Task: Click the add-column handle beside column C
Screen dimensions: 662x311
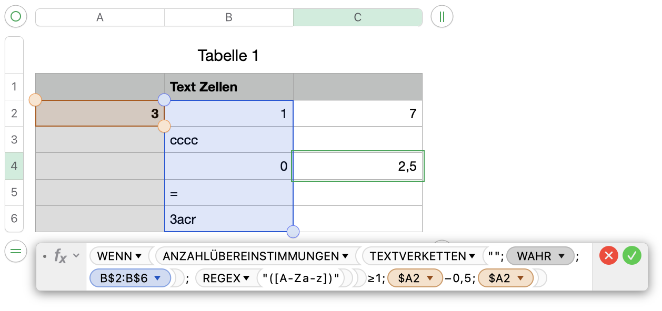Action: pyautogui.click(x=442, y=17)
